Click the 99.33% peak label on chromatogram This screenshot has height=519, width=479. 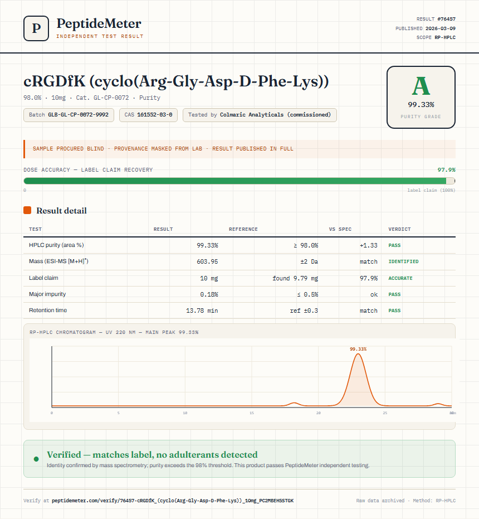coord(358,349)
